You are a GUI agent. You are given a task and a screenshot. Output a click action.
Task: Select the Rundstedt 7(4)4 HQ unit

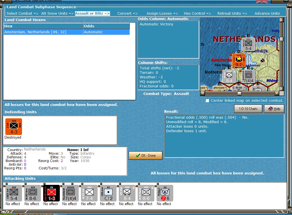pos(71,193)
